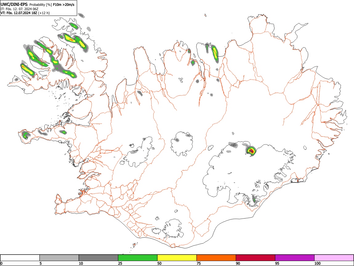Click the 'Probability [%]' label

point(41,5)
